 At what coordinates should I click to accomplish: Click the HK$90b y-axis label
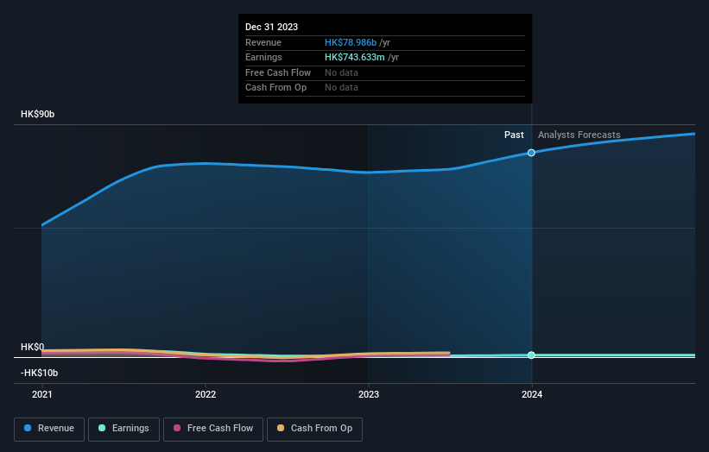37,114
